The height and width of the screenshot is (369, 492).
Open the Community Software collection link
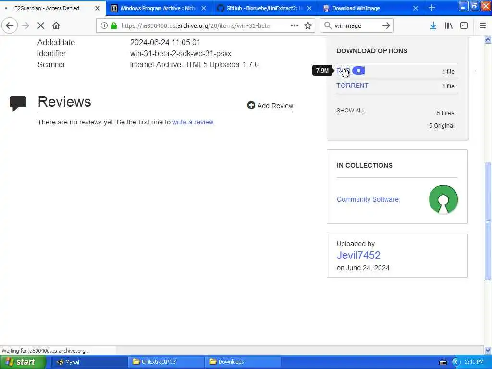pos(368,199)
